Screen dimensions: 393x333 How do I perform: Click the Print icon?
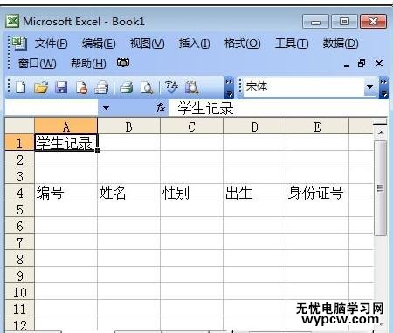point(127,87)
